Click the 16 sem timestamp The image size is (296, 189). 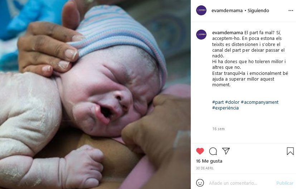pos(218,129)
